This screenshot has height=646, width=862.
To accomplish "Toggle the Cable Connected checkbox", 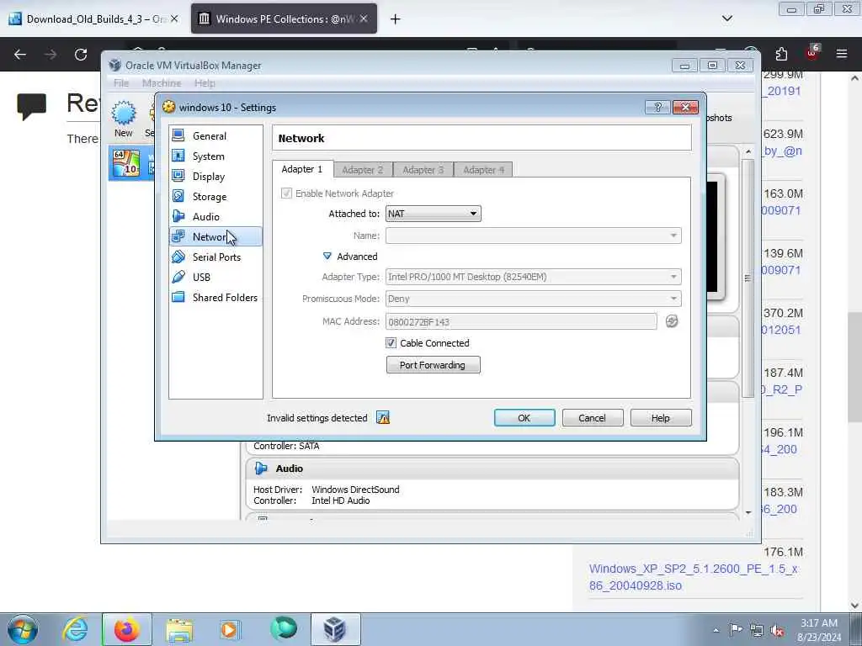I will [x=391, y=343].
